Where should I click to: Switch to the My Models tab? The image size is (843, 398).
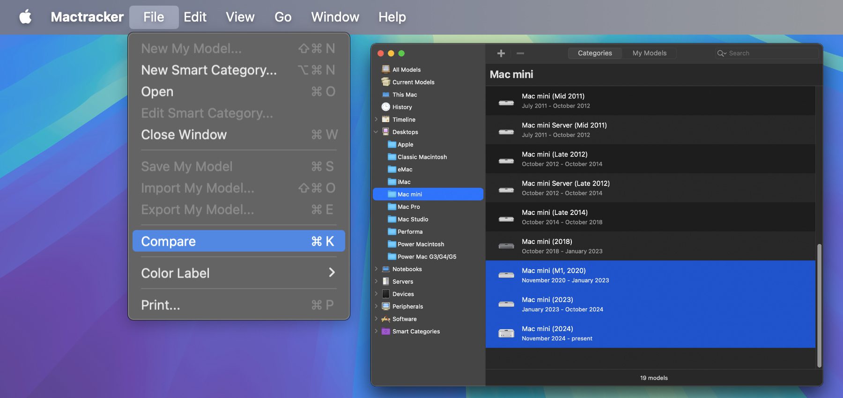[649, 53]
